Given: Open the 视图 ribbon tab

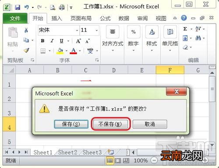Looking at the screenshot, I should pyautogui.click(x=161, y=18).
